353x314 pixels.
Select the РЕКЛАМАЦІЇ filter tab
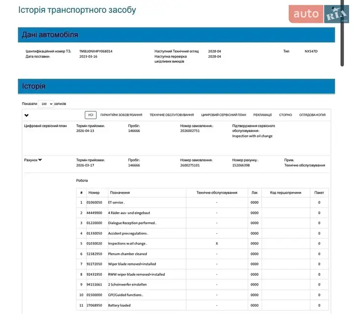[x=262, y=115]
